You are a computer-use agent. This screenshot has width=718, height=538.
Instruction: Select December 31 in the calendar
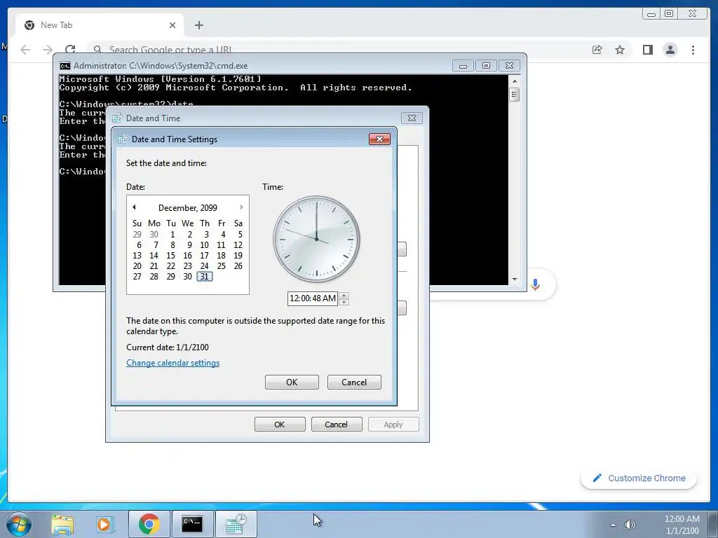point(204,276)
